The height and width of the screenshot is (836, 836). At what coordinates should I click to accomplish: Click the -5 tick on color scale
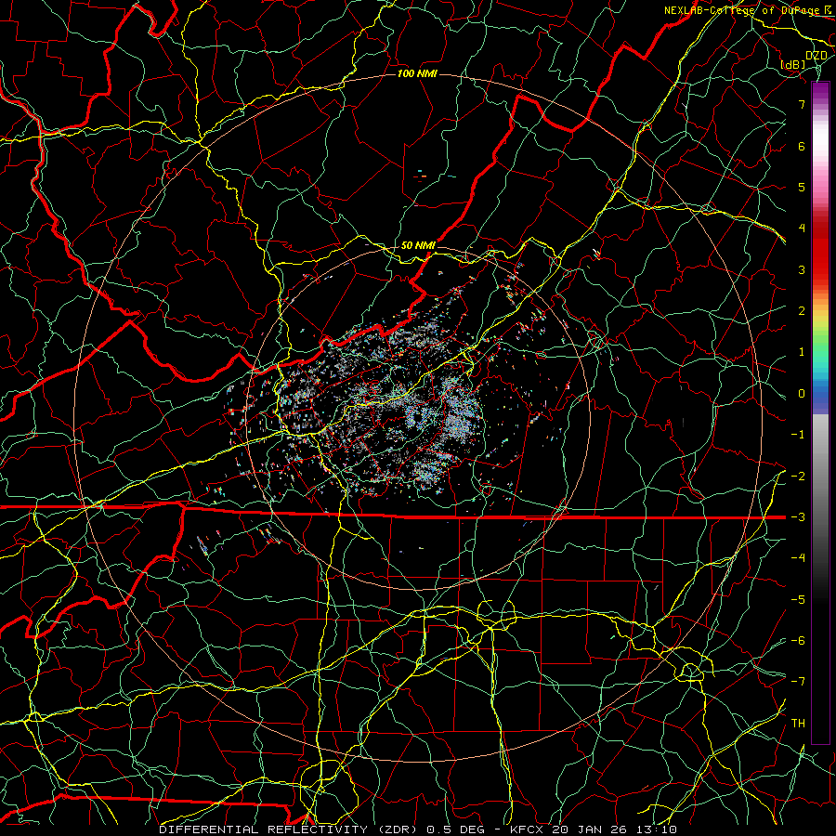798,599
